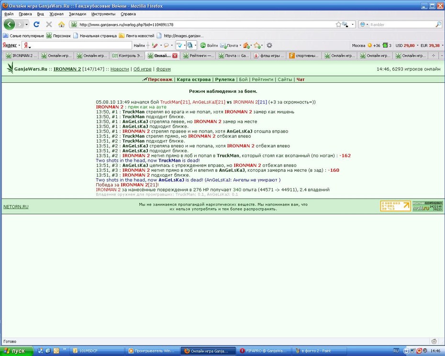This screenshot has height=356, width=445.
Task: Open the Персонаж bookmark in bookmarks bar
Action: pyautogui.click(x=59, y=36)
